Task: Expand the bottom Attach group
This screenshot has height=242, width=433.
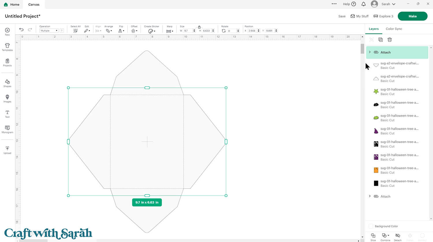Action: pyautogui.click(x=370, y=196)
